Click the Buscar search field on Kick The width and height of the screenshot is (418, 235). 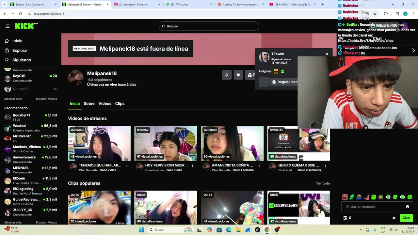[x=209, y=26]
